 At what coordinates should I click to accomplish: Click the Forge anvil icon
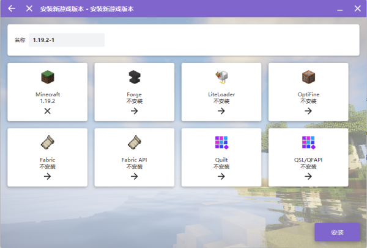click(x=135, y=77)
